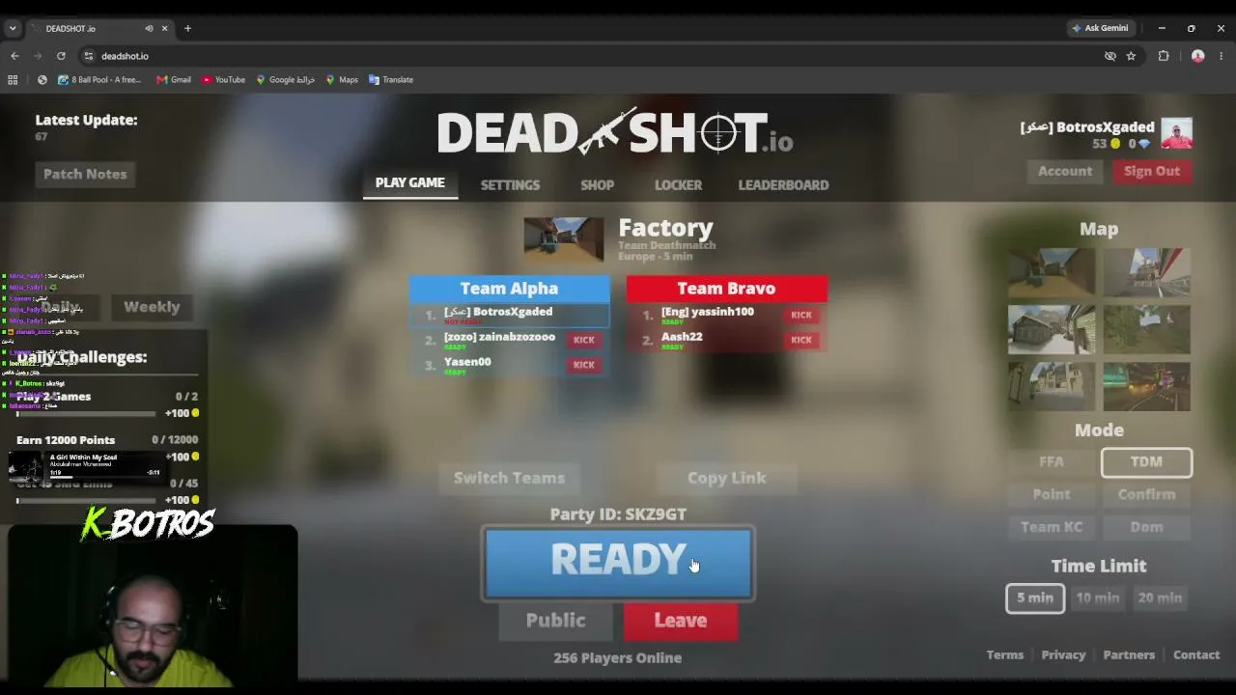Switch to the PLAY GAME tab
This screenshot has height=695, width=1236.
[x=410, y=183]
